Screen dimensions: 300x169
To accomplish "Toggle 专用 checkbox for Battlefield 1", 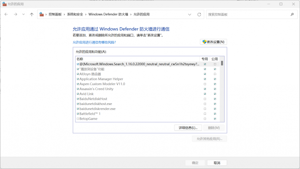I will [x=205, y=114].
